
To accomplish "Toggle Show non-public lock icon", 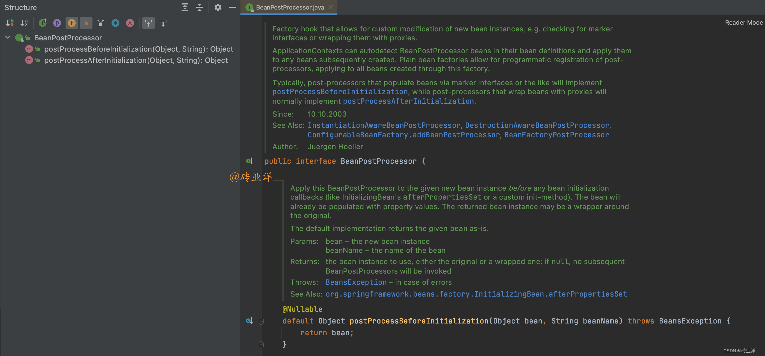I will [86, 23].
